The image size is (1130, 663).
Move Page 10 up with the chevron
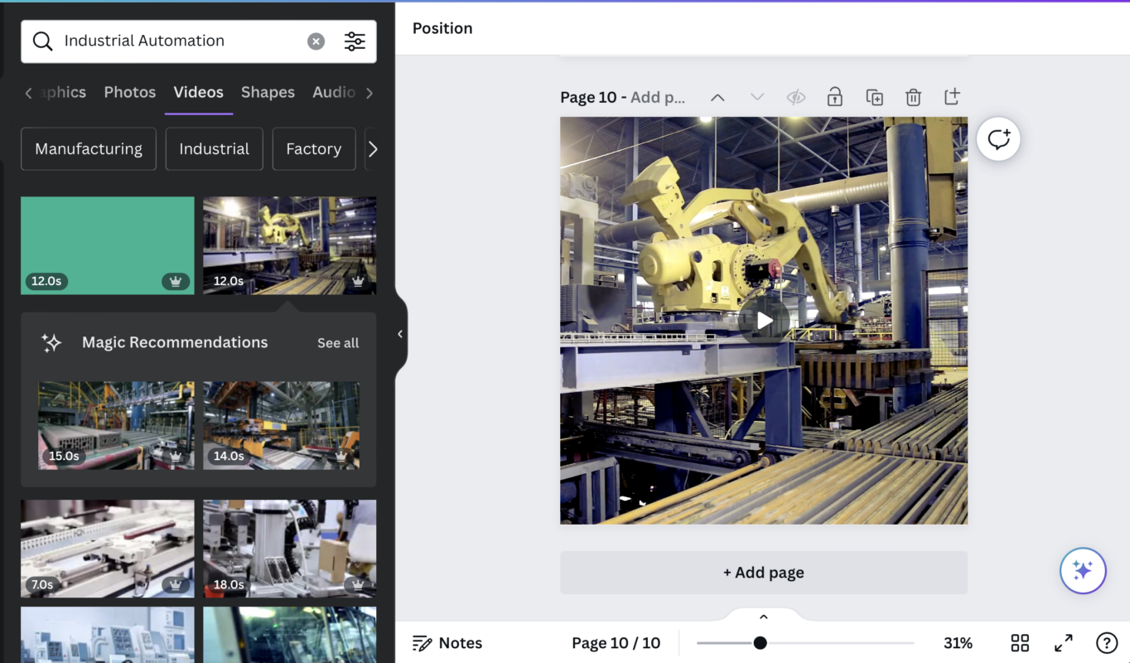[717, 97]
